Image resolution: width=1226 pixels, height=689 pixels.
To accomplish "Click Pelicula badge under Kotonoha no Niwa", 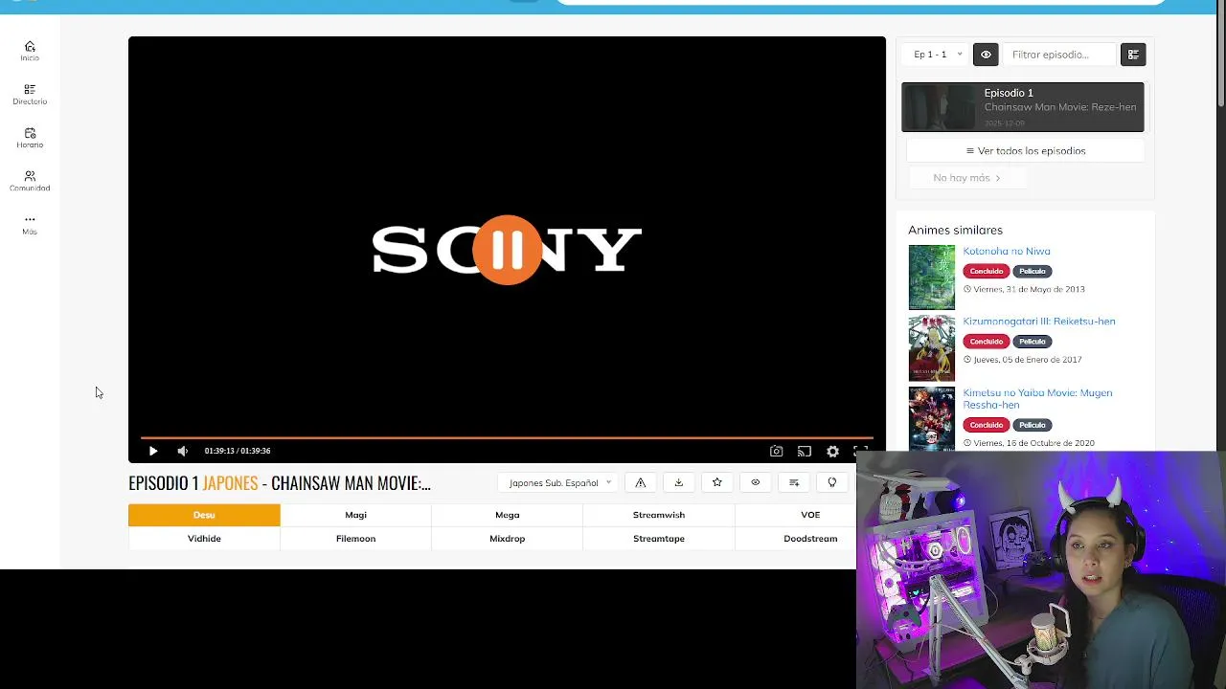I will coord(1033,271).
